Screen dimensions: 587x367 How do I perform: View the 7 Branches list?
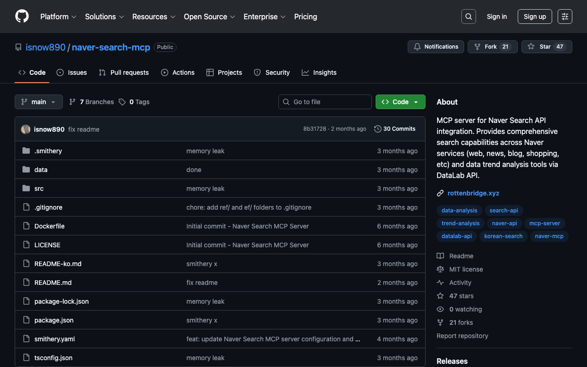tap(91, 102)
